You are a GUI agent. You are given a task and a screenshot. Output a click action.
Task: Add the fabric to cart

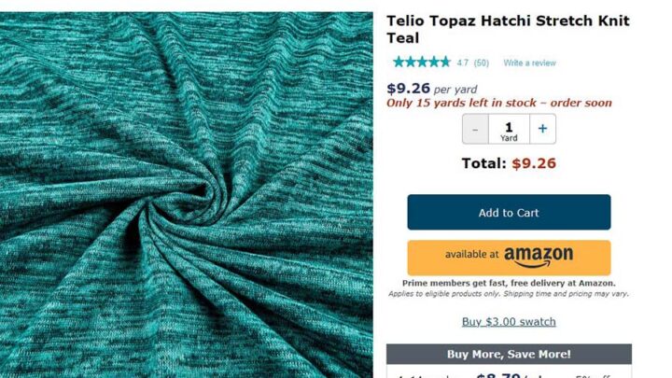coord(509,212)
